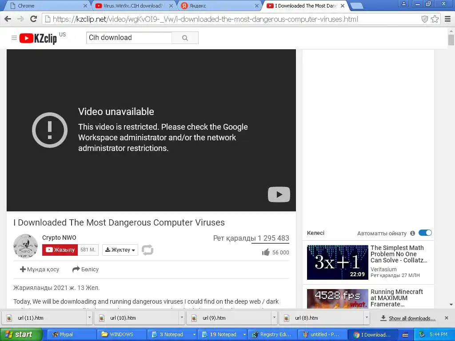Click the scrollbar down arrow
Image resolution: width=455 pixels, height=341 pixels.
point(451,305)
